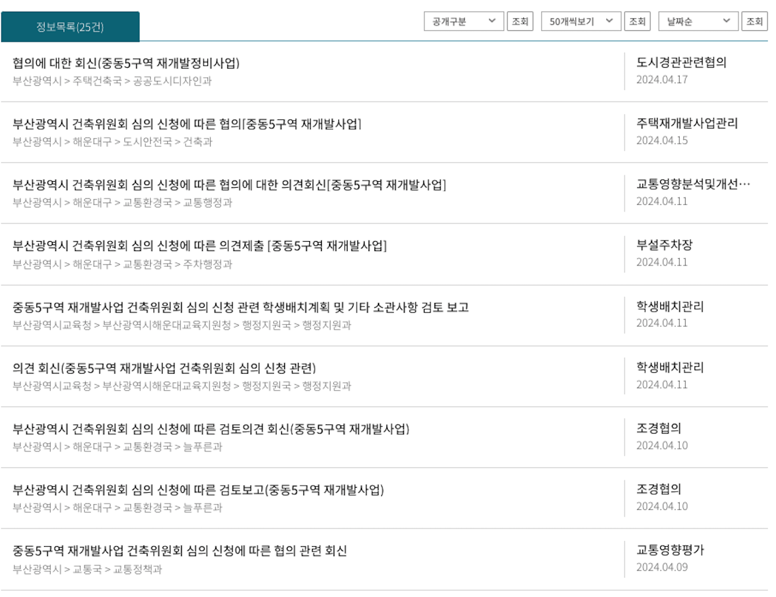776x597 pixels.
Task: Click department path ending in 공공도시디자인과
Action: point(112,81)
